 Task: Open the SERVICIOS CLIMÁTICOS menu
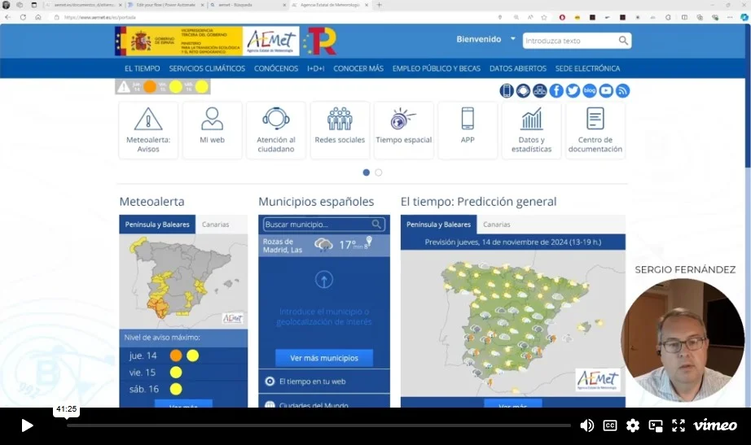(x=207, y=68)
